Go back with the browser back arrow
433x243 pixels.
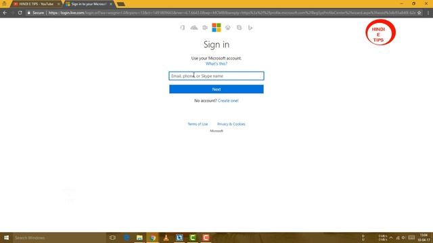tap(5, 13)
